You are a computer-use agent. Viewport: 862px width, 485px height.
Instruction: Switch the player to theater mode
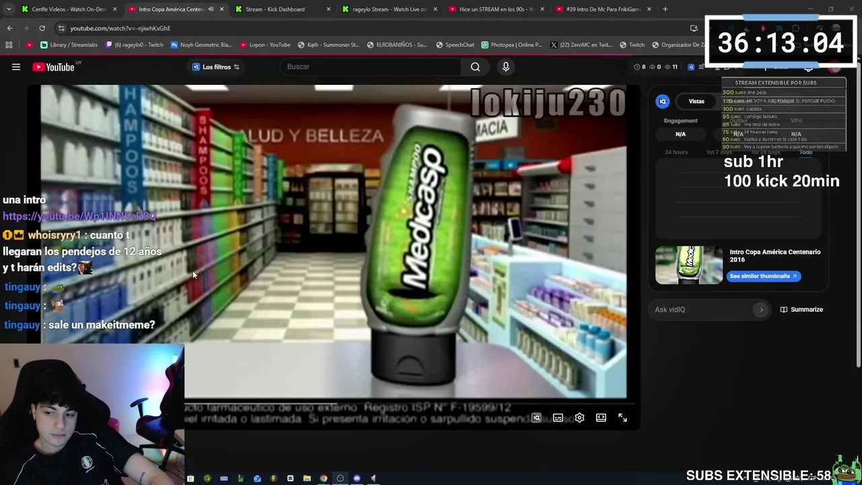(x=601, y=418)
